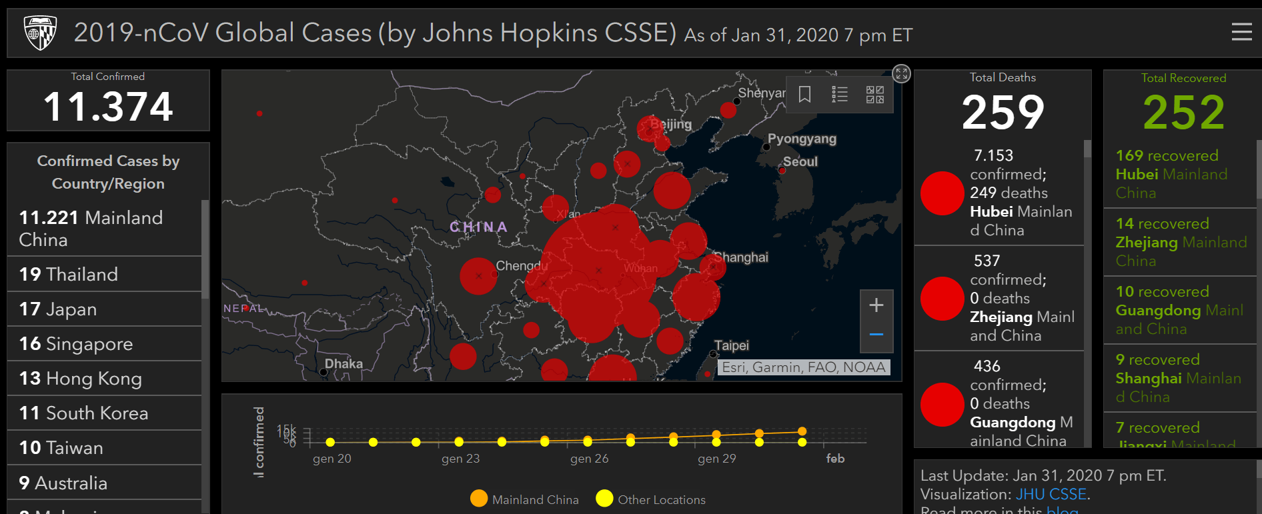Click the Dhaka label on the map
1262x514 pixels.
click(344, 363)
